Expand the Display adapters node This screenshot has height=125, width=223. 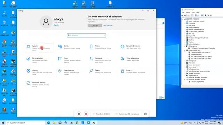click(185, 27)
